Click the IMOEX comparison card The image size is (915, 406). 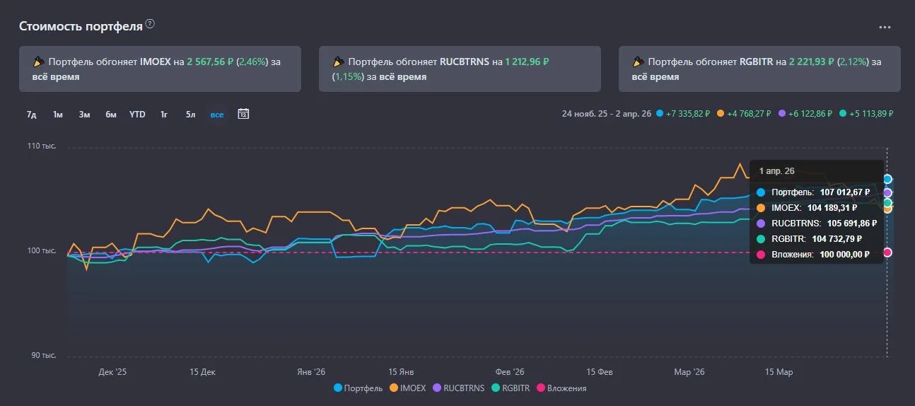(x=160, y=69)
